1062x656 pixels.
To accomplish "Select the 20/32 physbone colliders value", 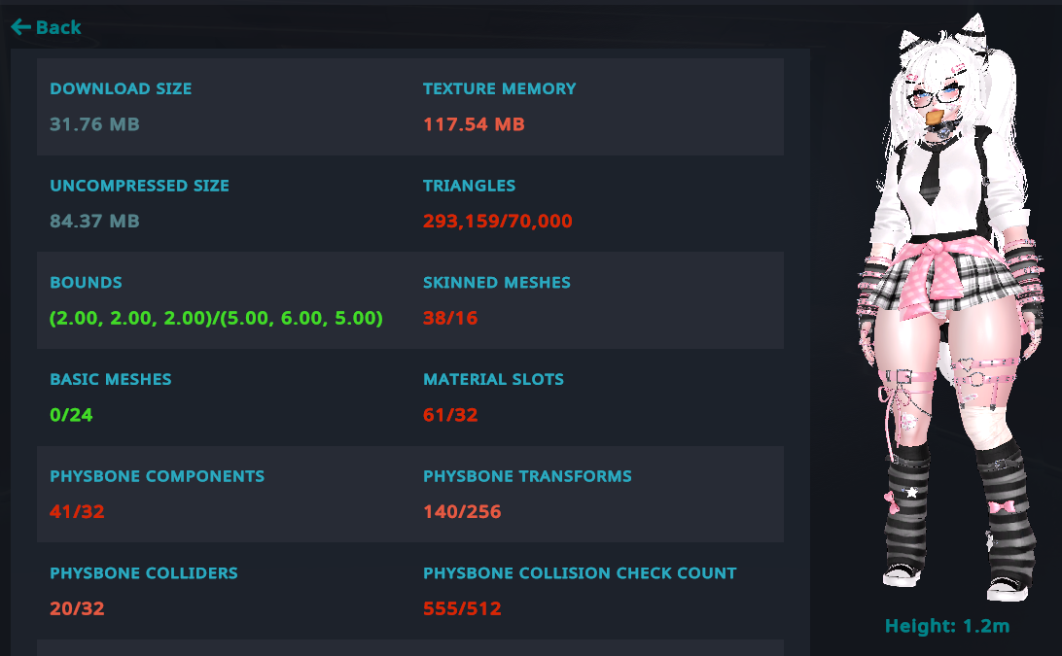I will [77, 608].
